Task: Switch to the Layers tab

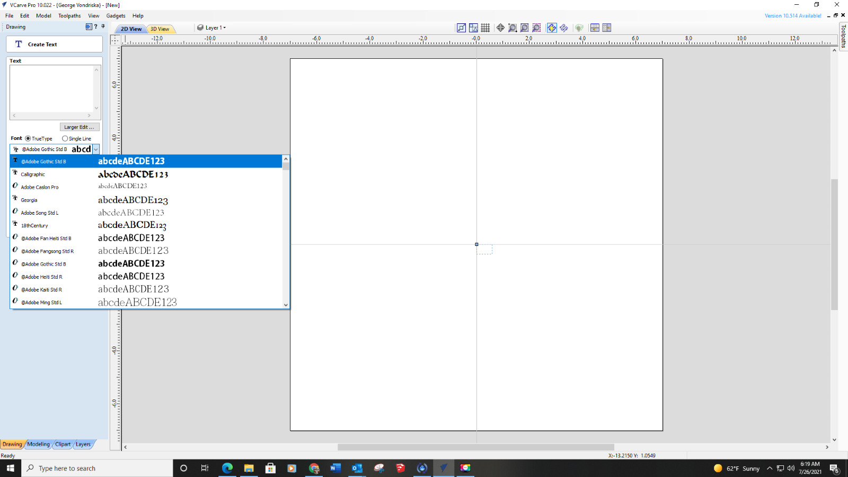Action: (83, 444)
